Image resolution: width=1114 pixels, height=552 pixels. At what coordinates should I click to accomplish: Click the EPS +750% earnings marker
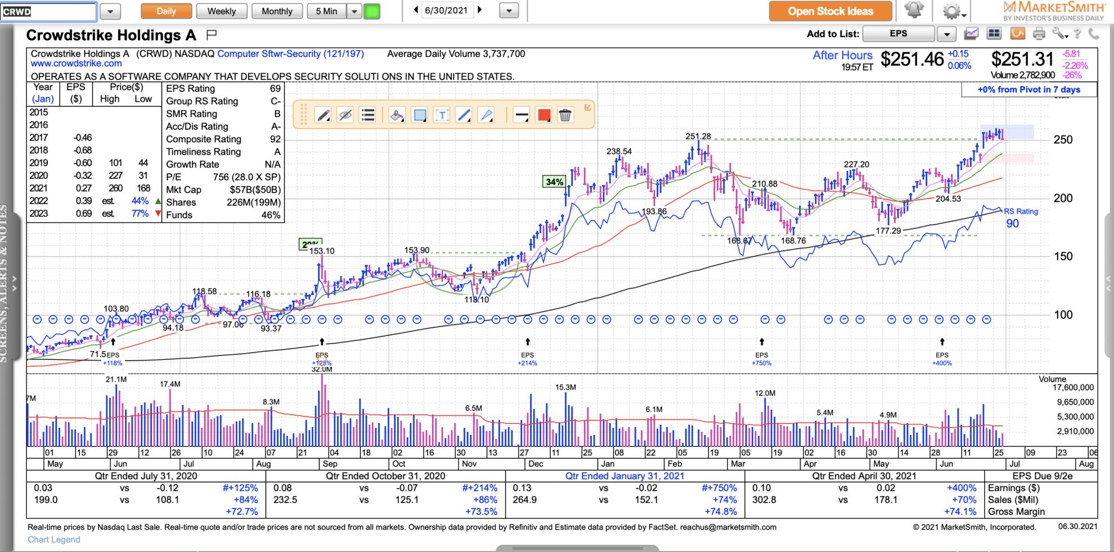761,359
